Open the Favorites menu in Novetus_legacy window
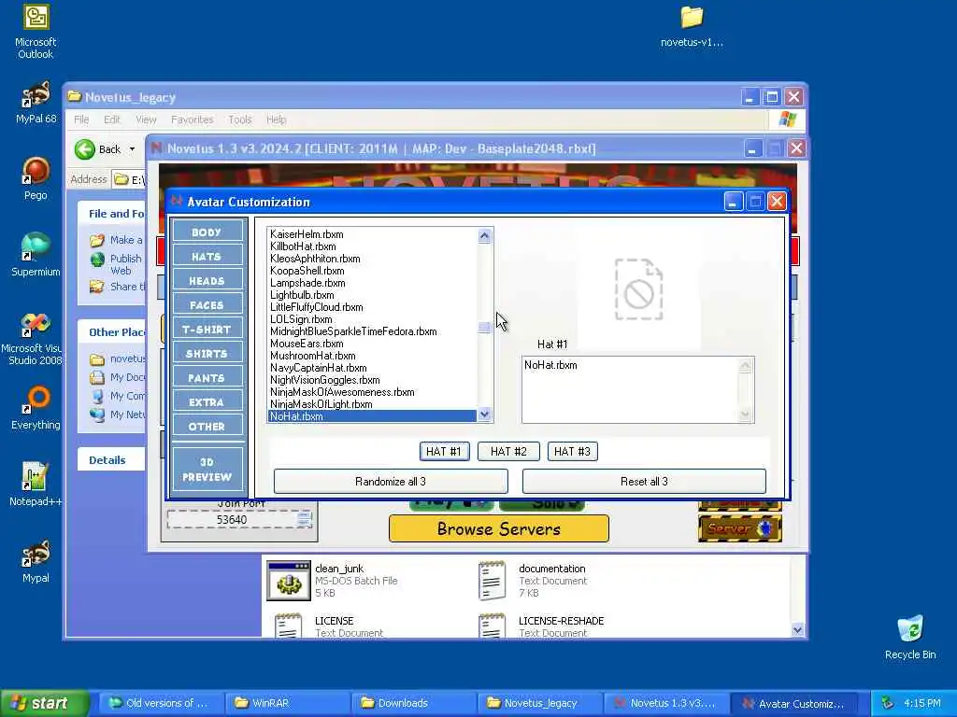Viewport: 957px width, 717px height. point(193,119)
